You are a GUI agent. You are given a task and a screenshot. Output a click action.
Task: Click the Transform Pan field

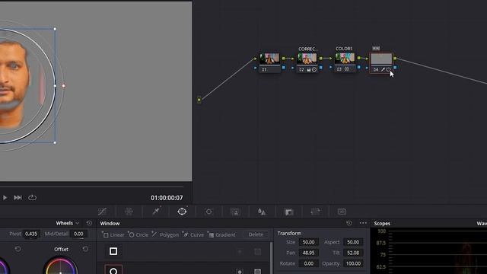[x=308, y=253]
